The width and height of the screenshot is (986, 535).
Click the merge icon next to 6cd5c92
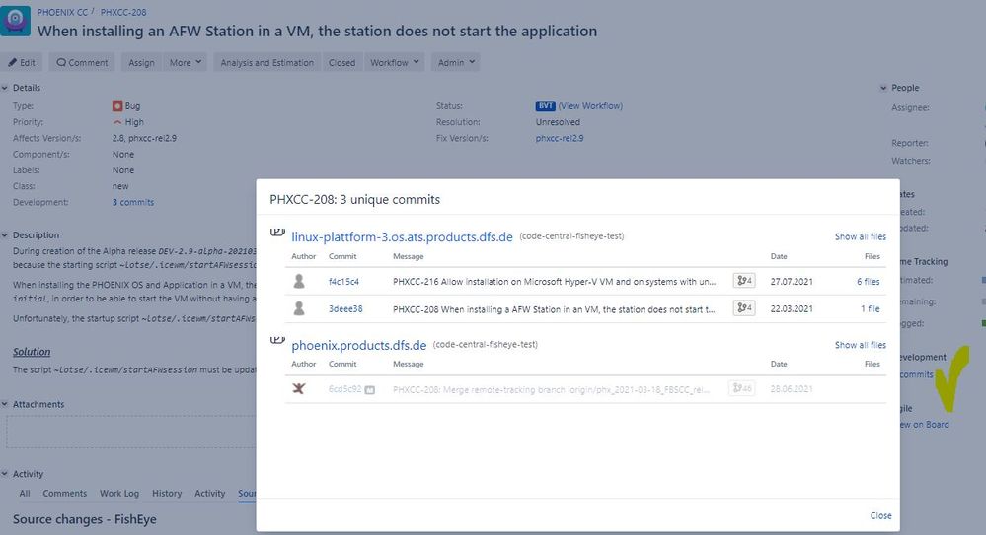[370, 390]
